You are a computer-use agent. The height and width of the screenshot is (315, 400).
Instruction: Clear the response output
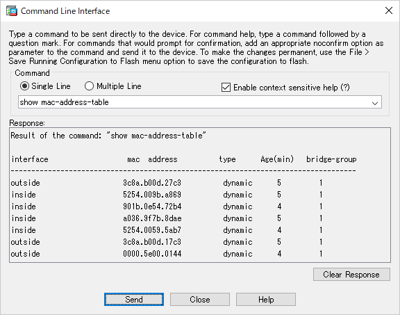point(351,275)
